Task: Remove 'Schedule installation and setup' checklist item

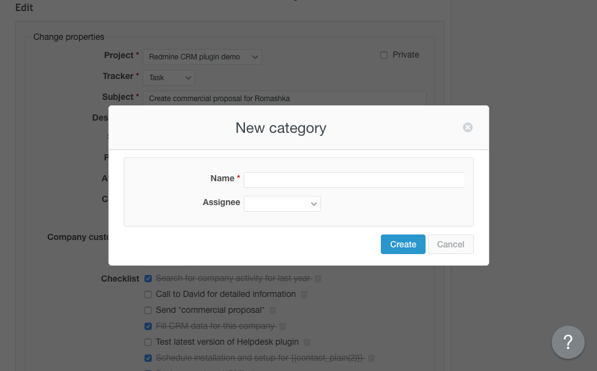Action: tap(371, 358)
